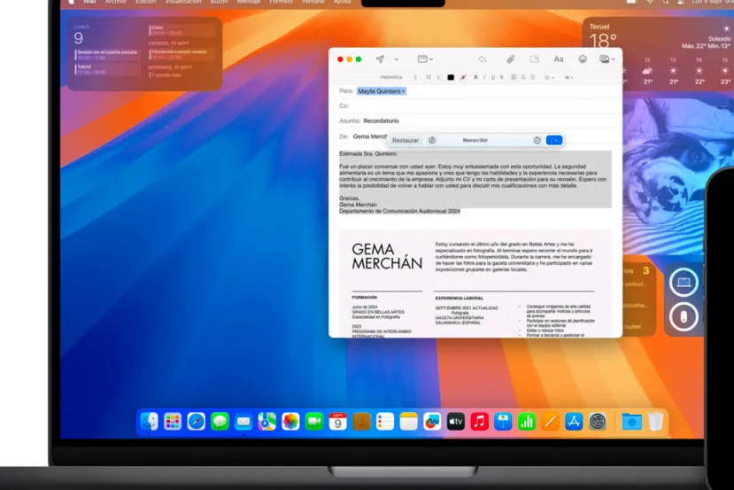Toggle italic formatting
The width and height of the screenshot is (734, 490).
pos(484,77)
